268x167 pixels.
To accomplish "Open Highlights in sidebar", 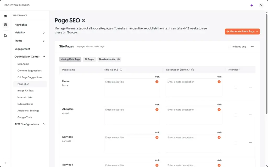I will point(21,25).
